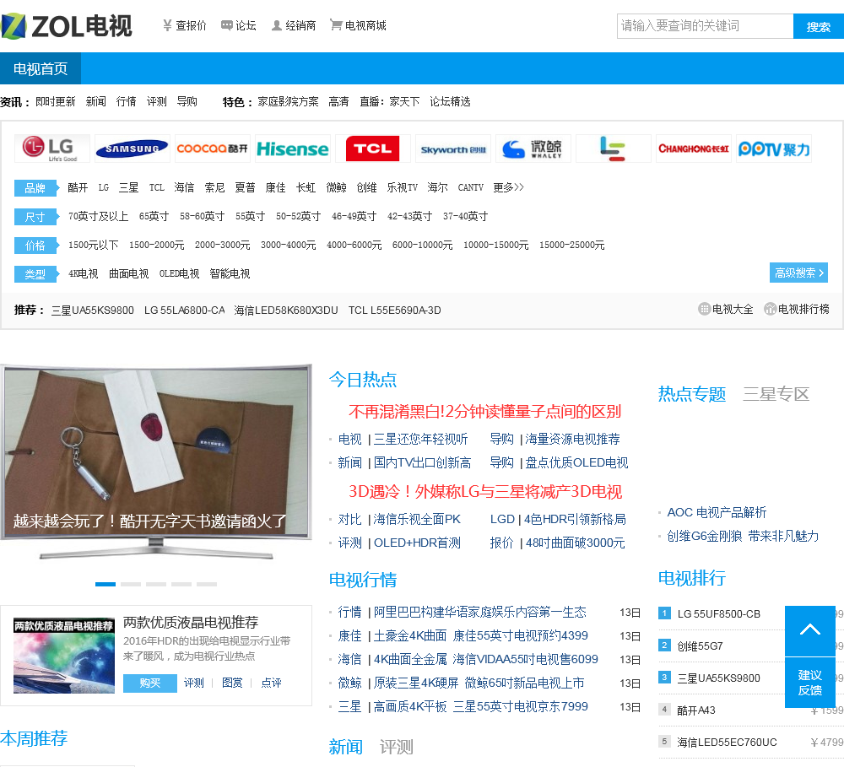
Task: Switch to 评测 tab beside 新闻
Action: [x=396, y=747]
